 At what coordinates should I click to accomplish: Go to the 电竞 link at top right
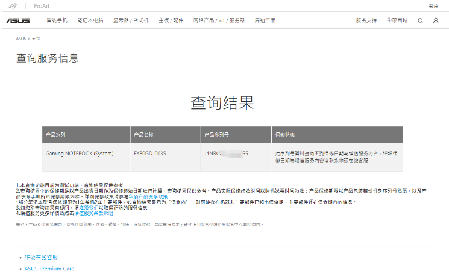tap(433, 5)
